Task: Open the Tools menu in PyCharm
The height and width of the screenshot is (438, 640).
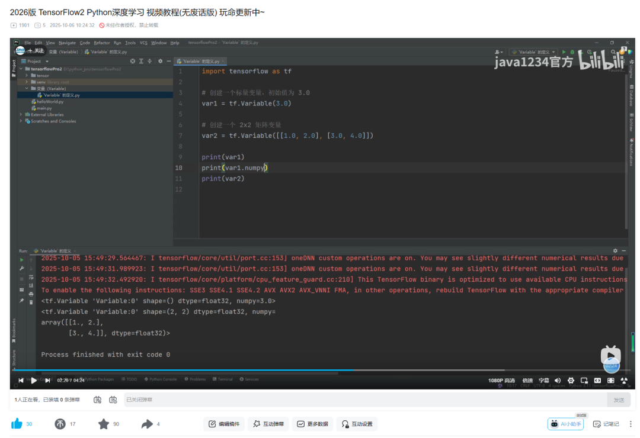Action: 130,43
